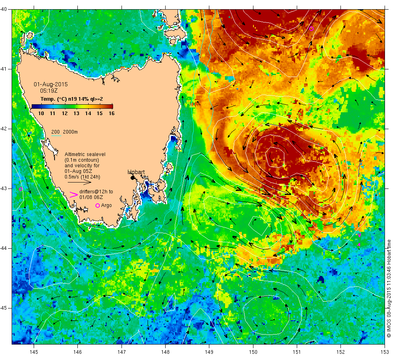The image size is (393, 361).
Task: Click longitude axis label 151
Action: click(297, 352)
